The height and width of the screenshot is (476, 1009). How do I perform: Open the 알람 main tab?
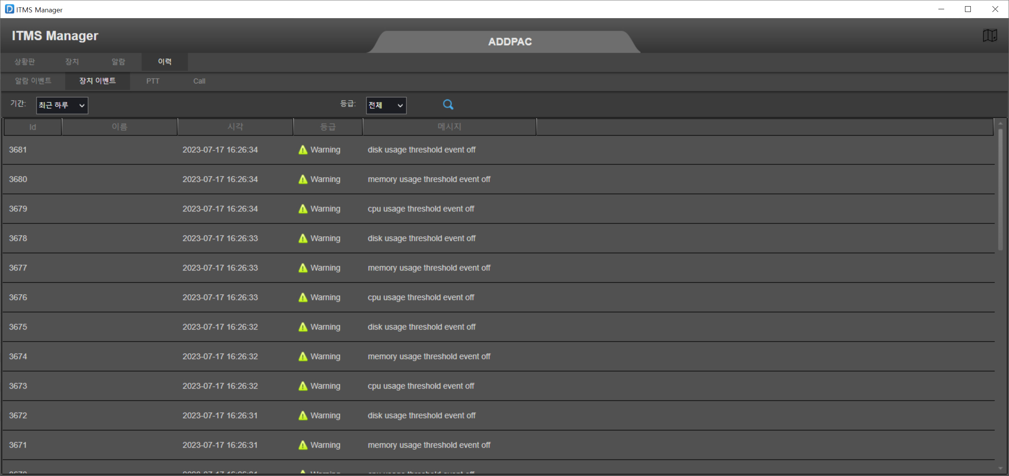pyautogui.click(x=118, y=61)
